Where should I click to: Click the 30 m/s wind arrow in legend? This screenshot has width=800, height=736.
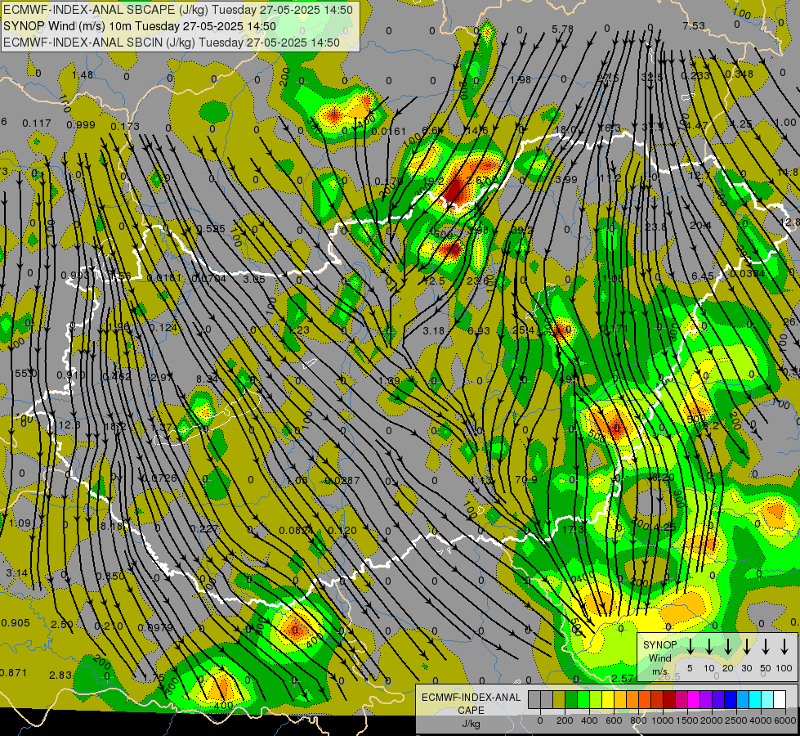click(746, 647)
